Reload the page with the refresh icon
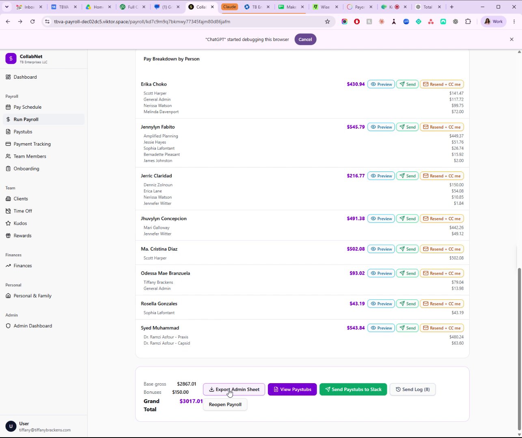Screen dimensions: 522x438 click(x=32, y=21)
